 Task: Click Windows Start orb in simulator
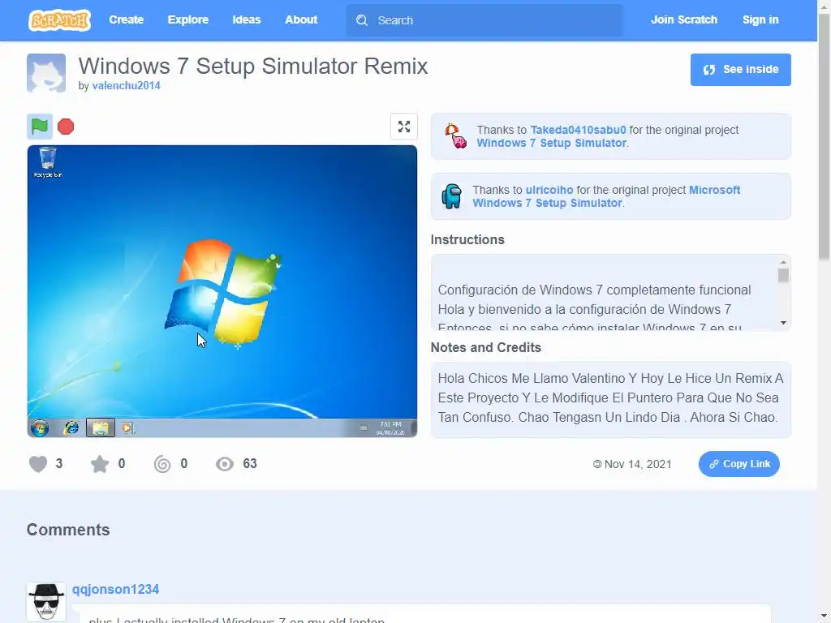pyautogui.click(x=40, y=428)
